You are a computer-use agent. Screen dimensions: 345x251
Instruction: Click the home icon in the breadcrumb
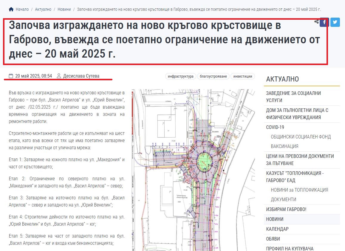point(11,9)
